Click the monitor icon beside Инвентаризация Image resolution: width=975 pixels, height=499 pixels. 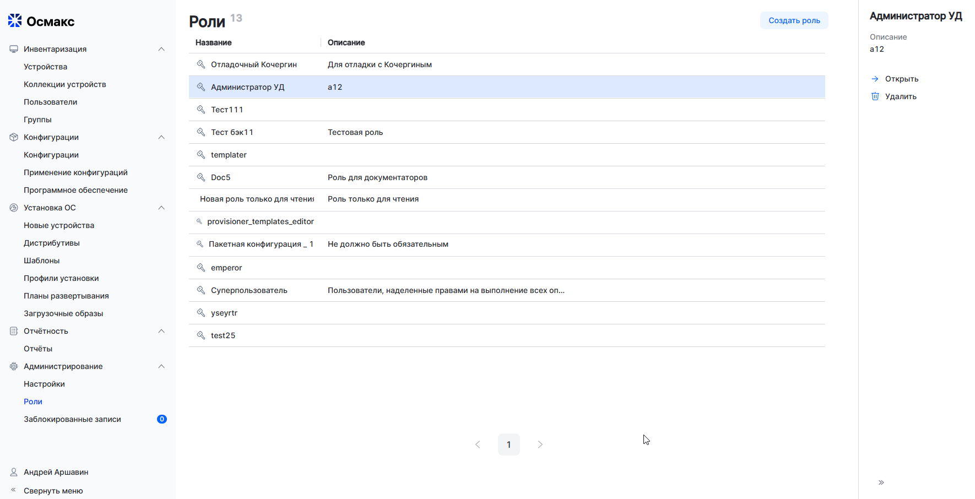point(14,49)
